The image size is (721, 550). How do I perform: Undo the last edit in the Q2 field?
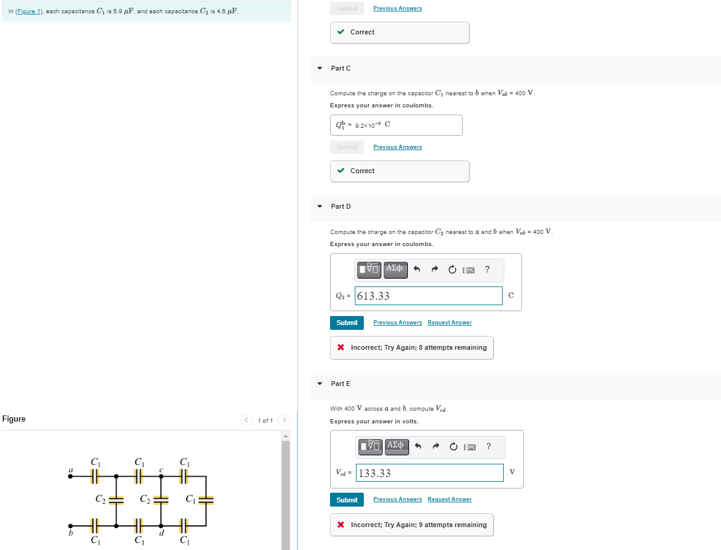coord(418,270)
